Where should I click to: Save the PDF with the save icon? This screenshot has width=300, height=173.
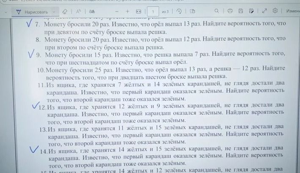click(x=241, y=11)
